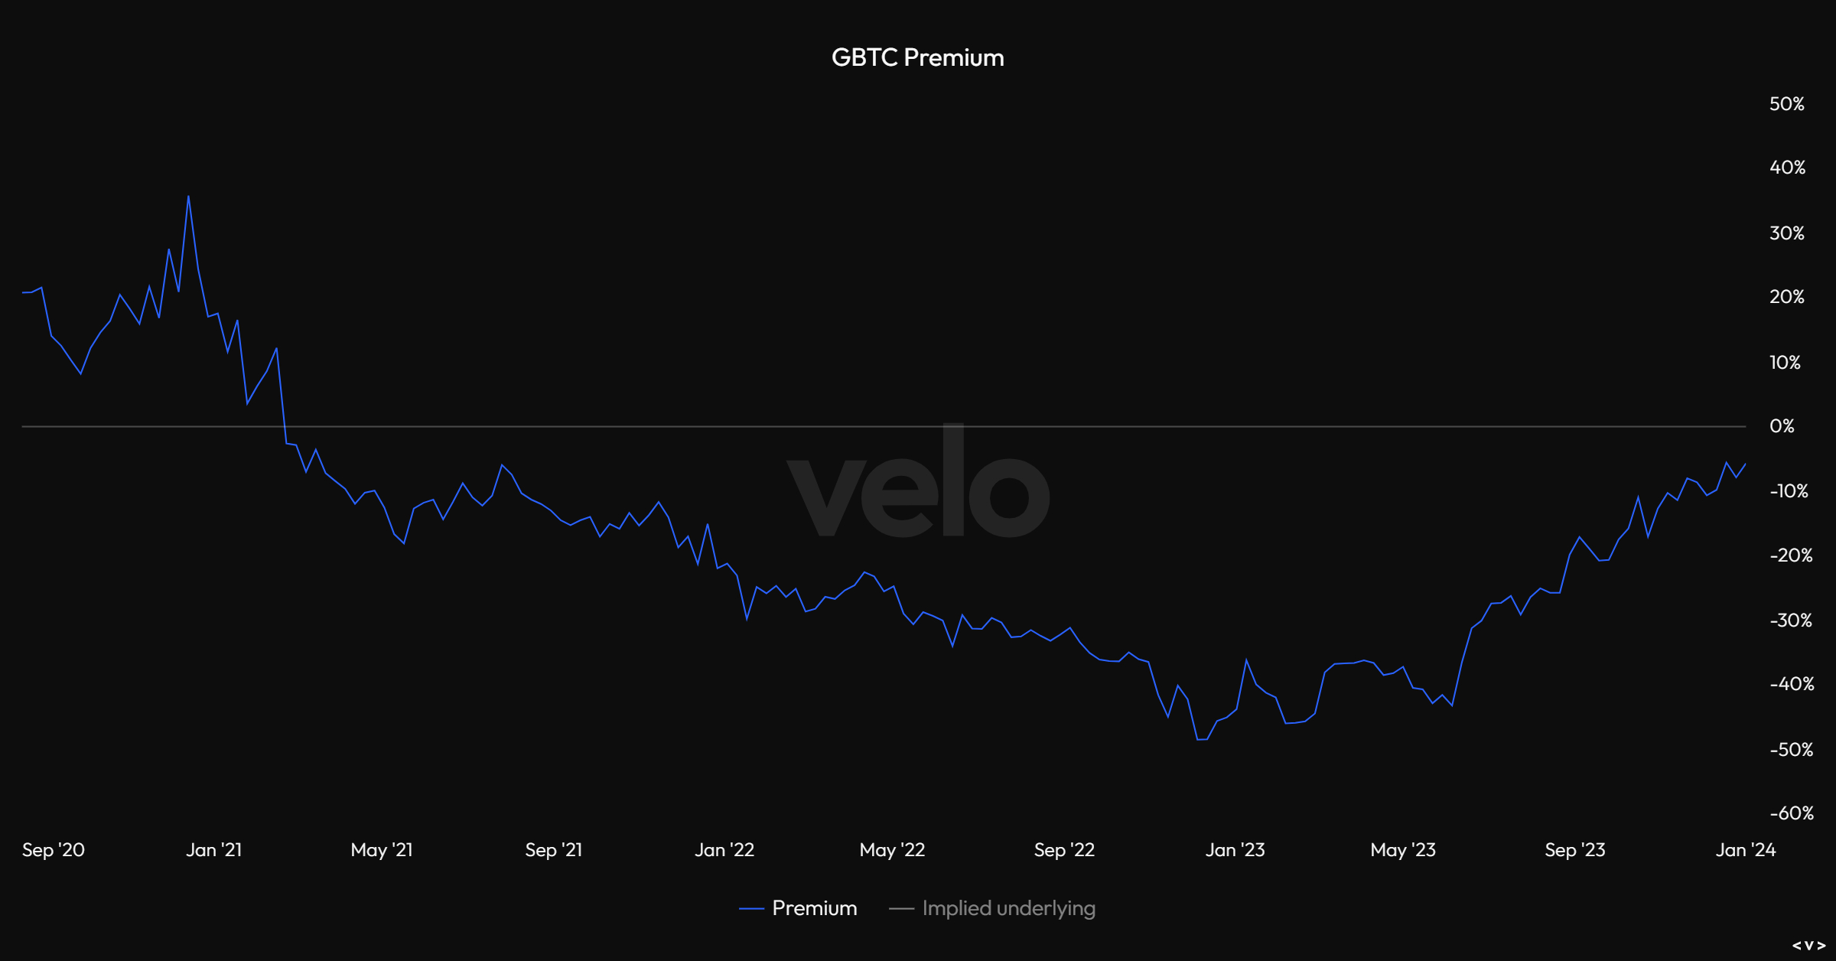The image size is (1836, 961).
Task: Toggle the Premium series legend label
Action: 814,908
